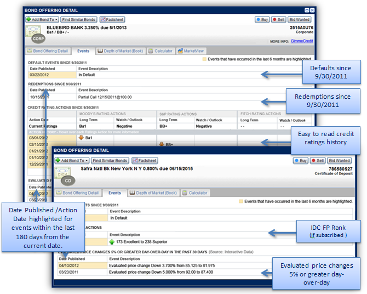Expand Add Bond To dropdown in BLUEBIRD window

click(x=41, y=20)
